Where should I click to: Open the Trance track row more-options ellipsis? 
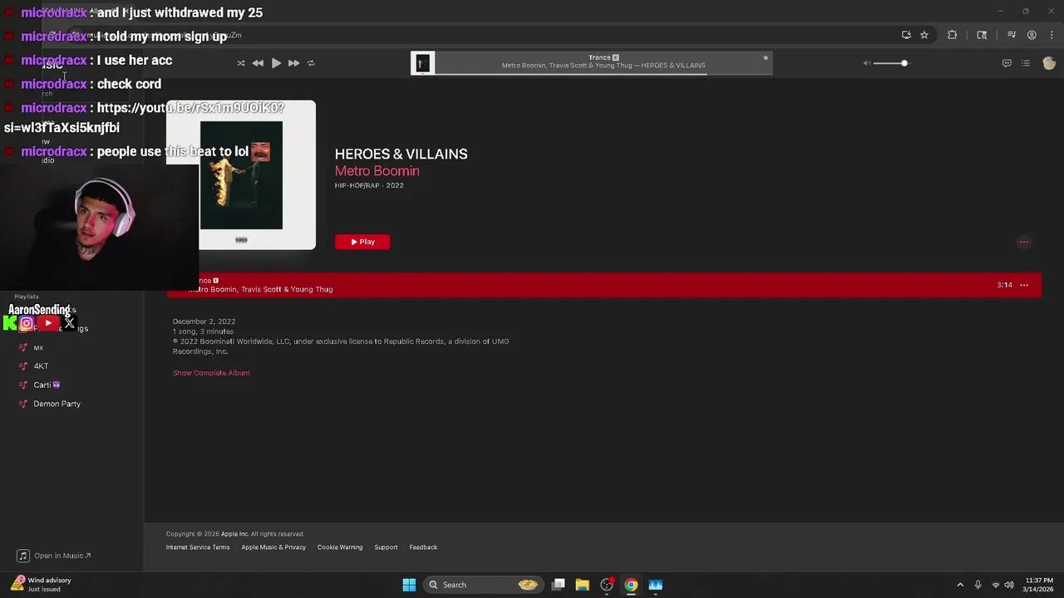click(x=1024, y=285)
